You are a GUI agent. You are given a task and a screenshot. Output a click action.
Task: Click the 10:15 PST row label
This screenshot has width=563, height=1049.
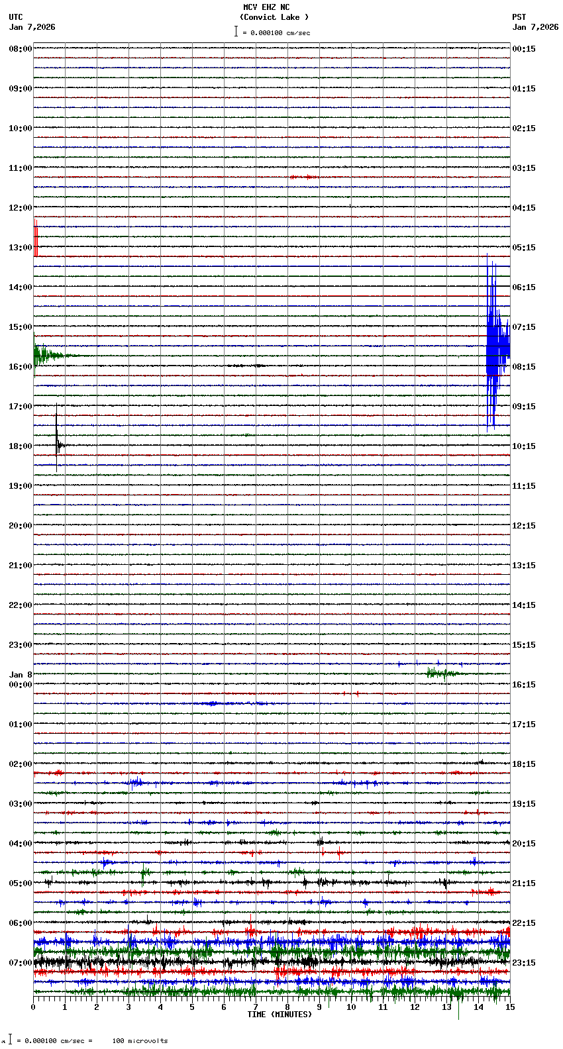pyautogui.click(x=524, y=446)
